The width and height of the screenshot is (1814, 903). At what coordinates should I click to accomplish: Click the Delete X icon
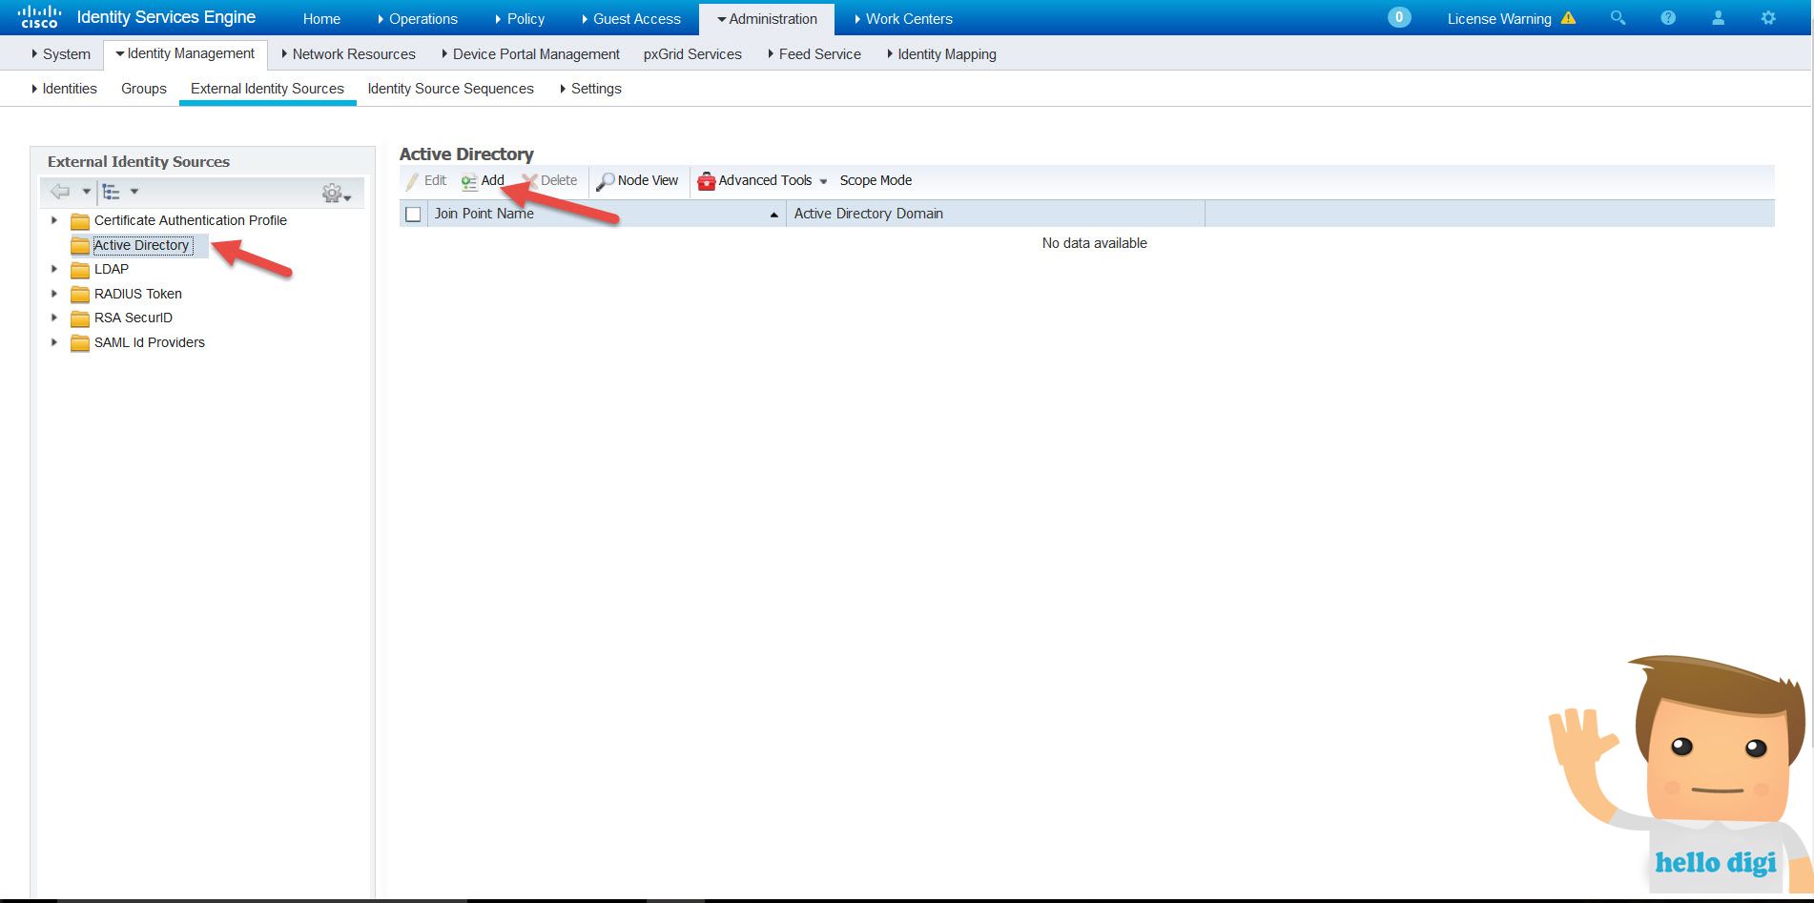click(x=530, y=181)
